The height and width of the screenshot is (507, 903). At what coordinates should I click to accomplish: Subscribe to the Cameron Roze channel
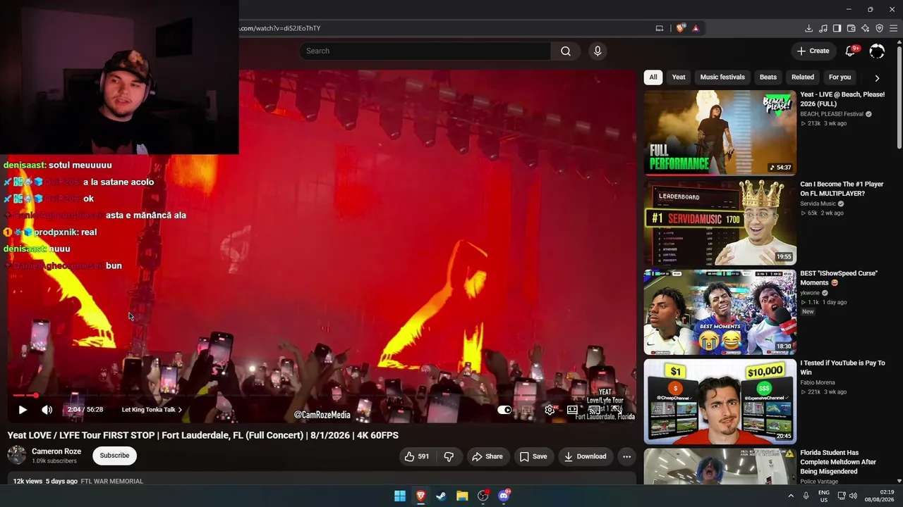pos(114,456)
